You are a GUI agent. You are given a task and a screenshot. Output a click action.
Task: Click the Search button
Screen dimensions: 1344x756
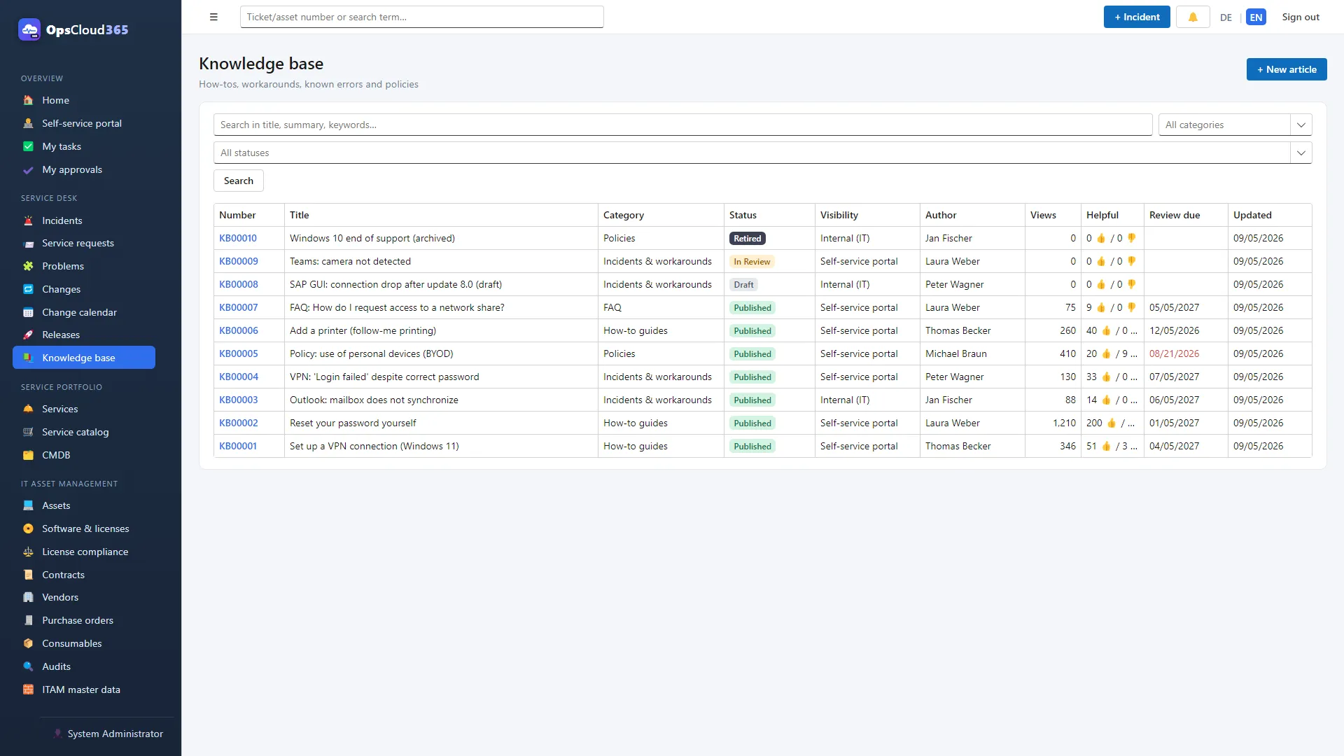click(239, 181)
